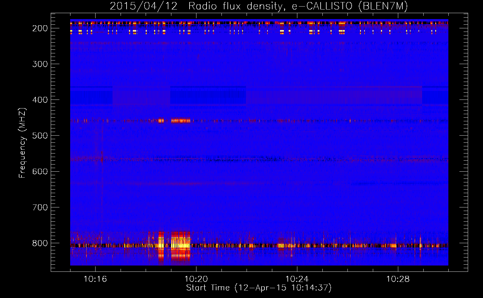Click the 10:28 time tick label

point(398,279)
